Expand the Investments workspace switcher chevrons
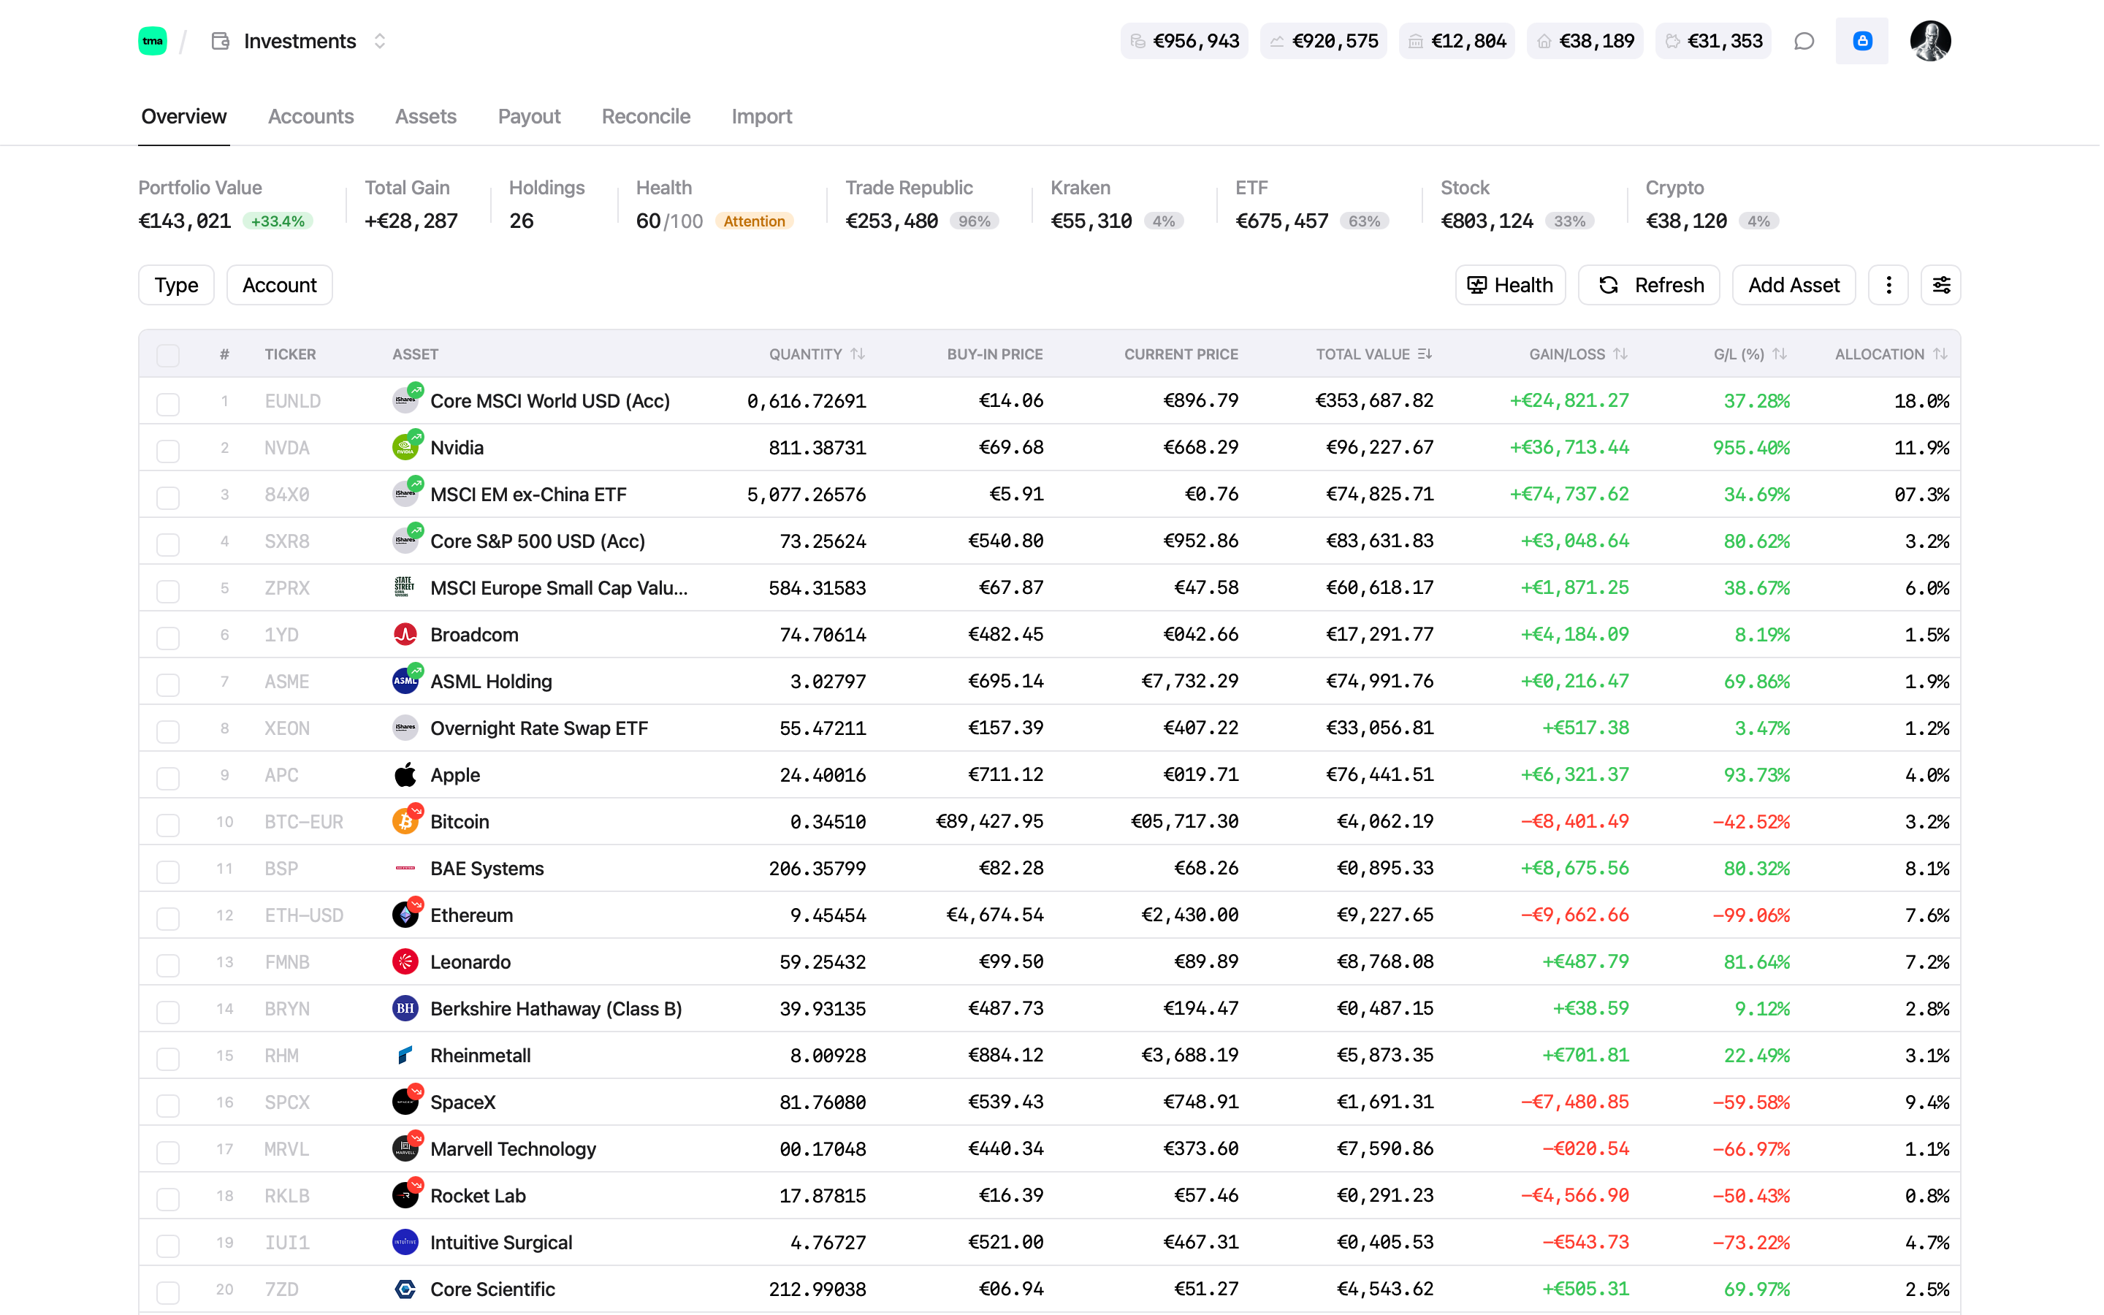Image resolution: width=2104 pixels, height=1315 pixels. pos(380,41)
